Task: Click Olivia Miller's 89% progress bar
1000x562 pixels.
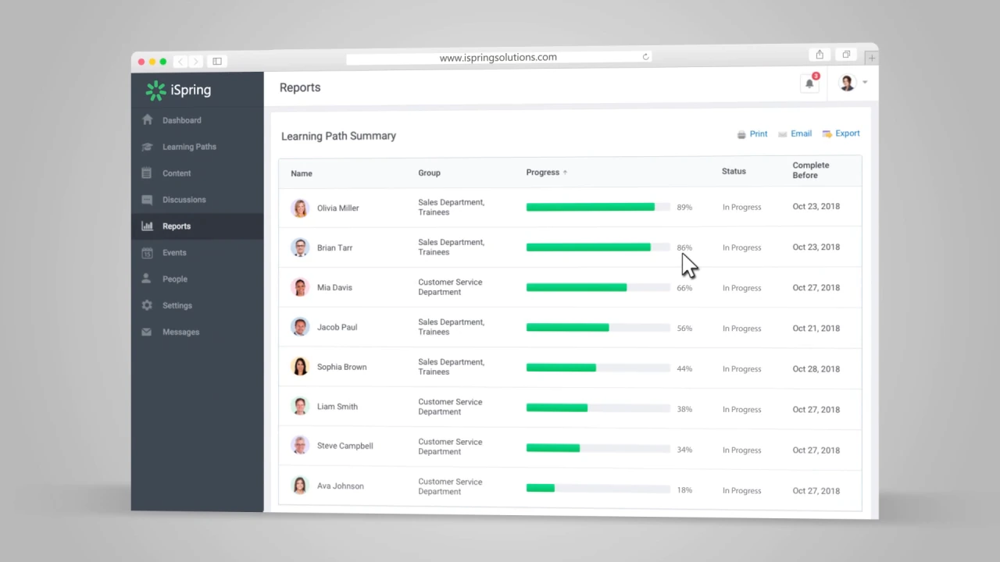Action: [x=598, y=207]
